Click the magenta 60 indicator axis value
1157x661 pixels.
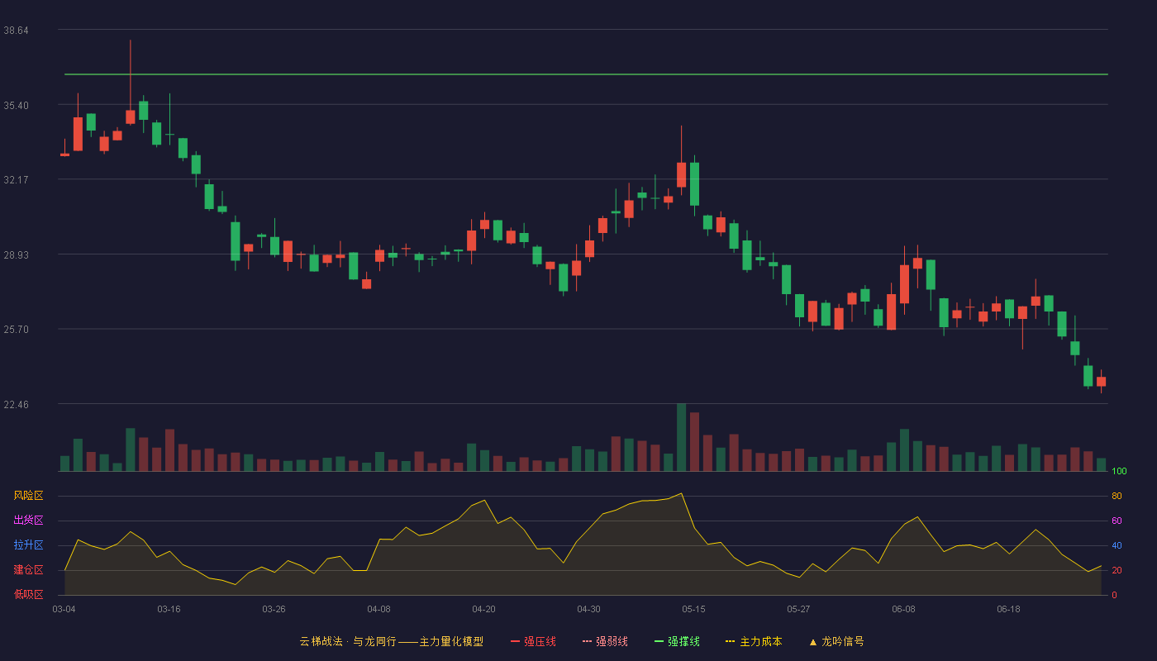(1117, 521)
